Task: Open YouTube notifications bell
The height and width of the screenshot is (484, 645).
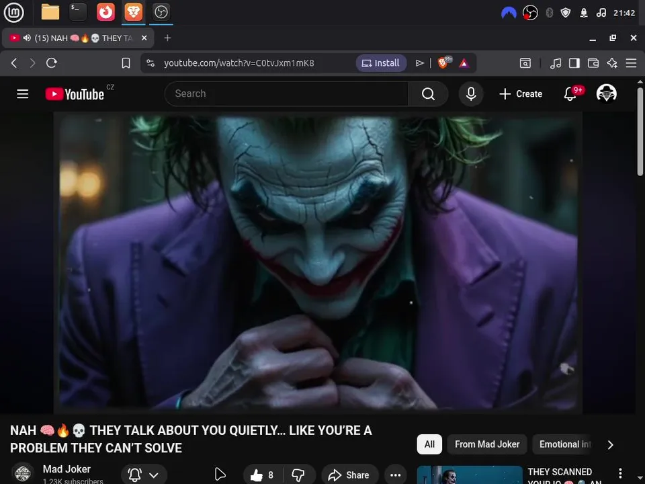Action: [x=570, y=94]
